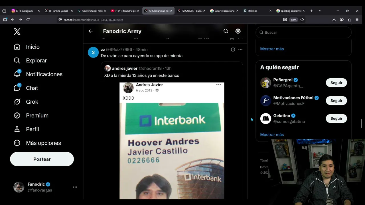
Task: Close the Stake.pe tab
Action: point(270,11)
